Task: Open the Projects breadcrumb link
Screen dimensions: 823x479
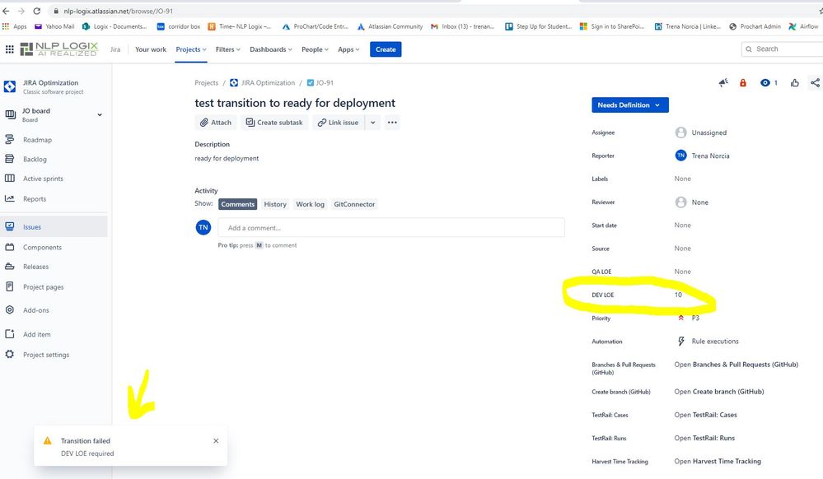Action: tap(206, 83)
